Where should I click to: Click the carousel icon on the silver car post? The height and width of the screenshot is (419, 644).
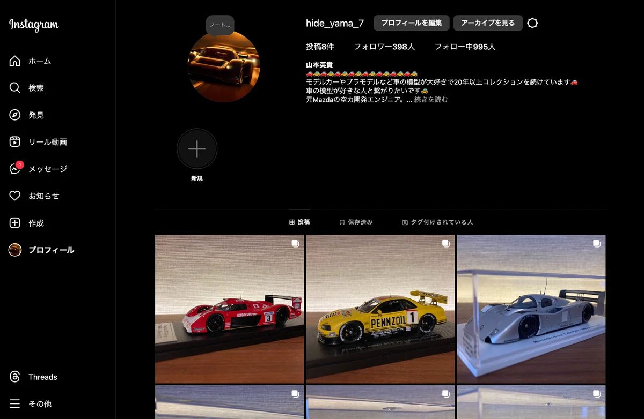(596, 244)
